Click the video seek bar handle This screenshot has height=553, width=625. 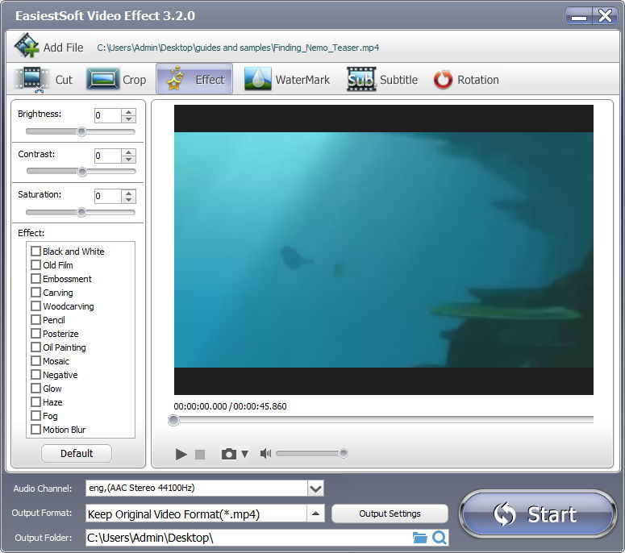pos(173,420)
